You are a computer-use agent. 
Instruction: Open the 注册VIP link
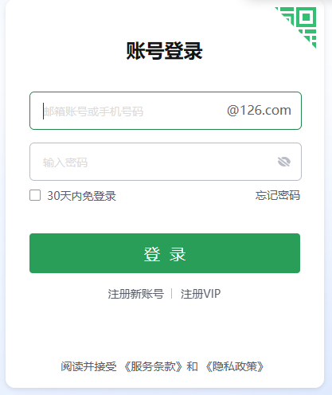click(x=201, y=294)
